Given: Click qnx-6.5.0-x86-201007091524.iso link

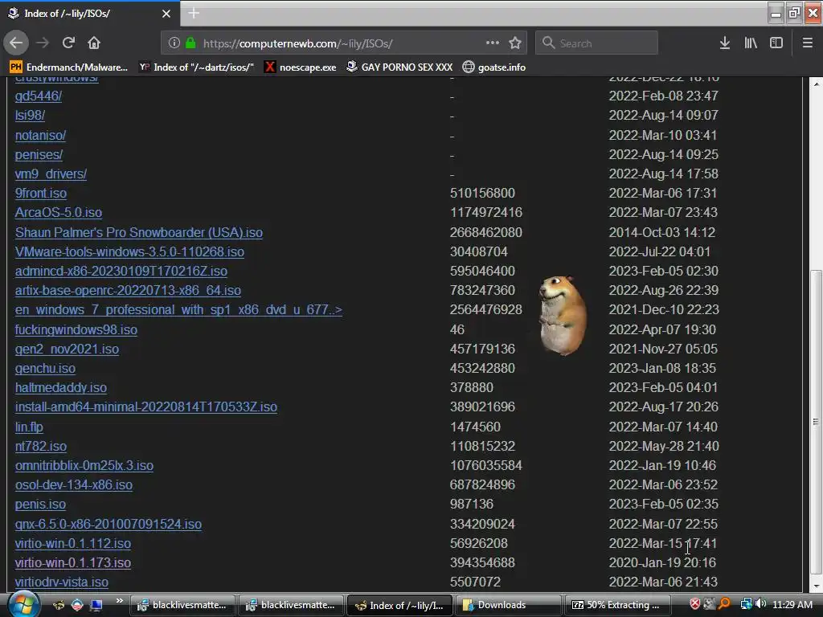Looking at the screenshot, I should 109,524.
